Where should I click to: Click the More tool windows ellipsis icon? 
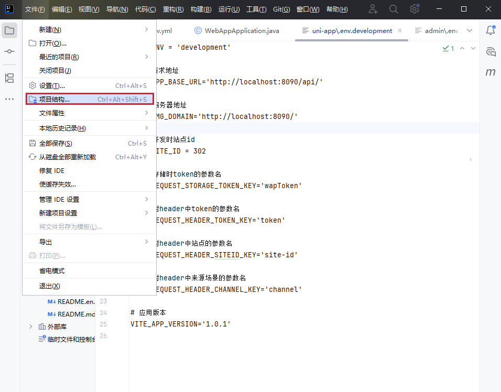[9, 99]
